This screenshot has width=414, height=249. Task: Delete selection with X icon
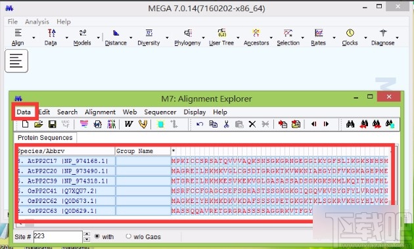coord(252,124)
